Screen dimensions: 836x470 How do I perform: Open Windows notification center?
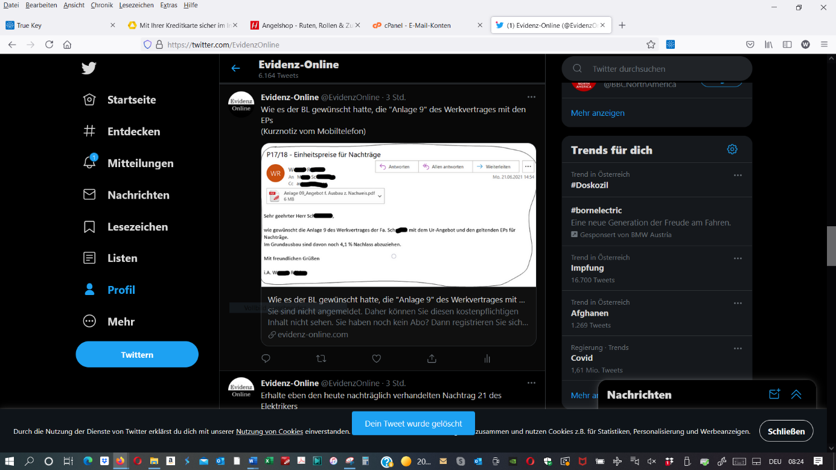818,462
